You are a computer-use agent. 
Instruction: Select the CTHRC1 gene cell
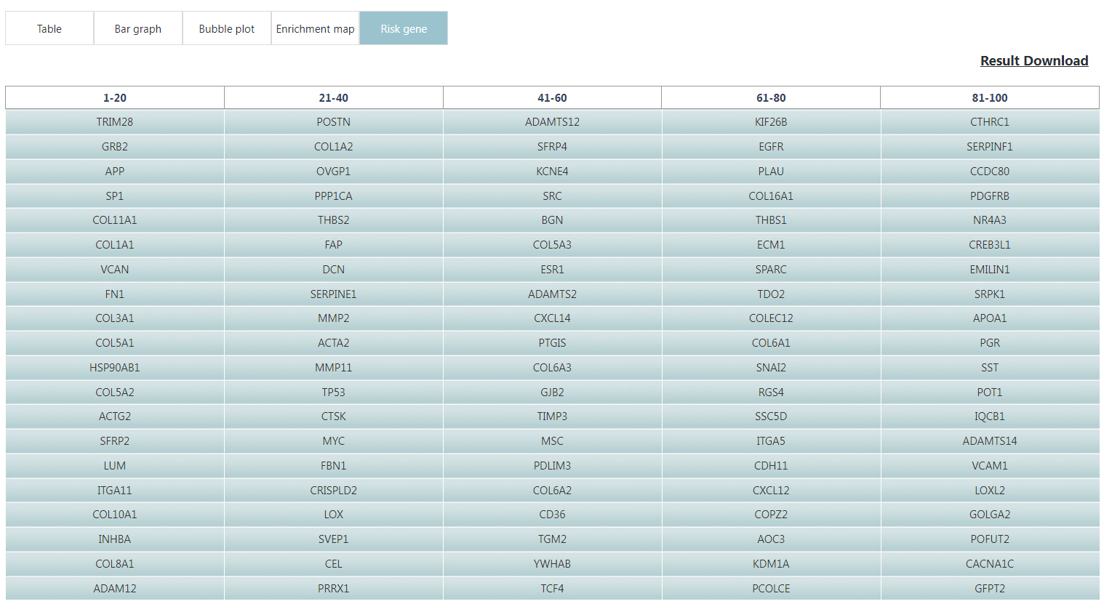click(x=990, y=122)
